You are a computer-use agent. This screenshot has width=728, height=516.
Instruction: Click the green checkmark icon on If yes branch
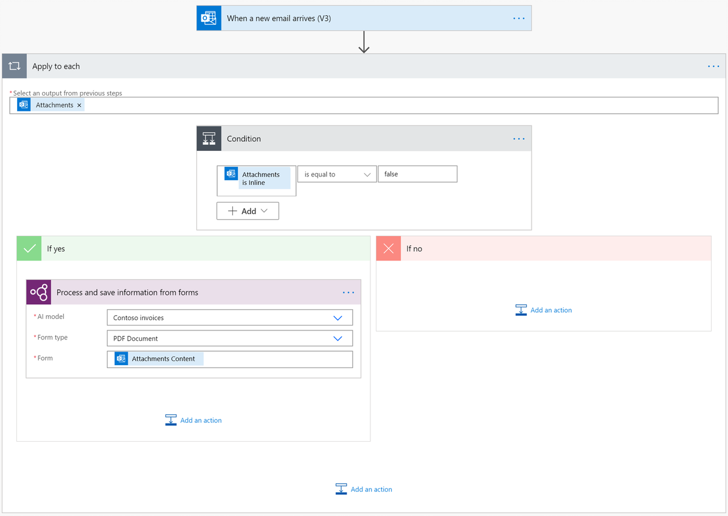point(28,248)
